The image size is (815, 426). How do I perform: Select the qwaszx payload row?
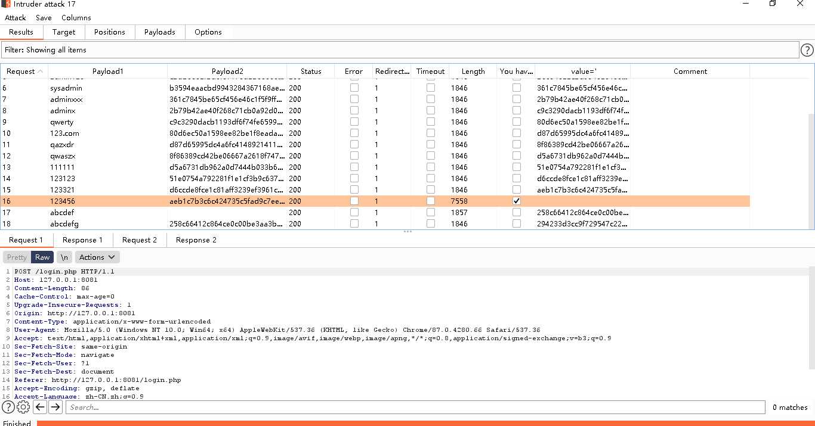pos(375,156)
